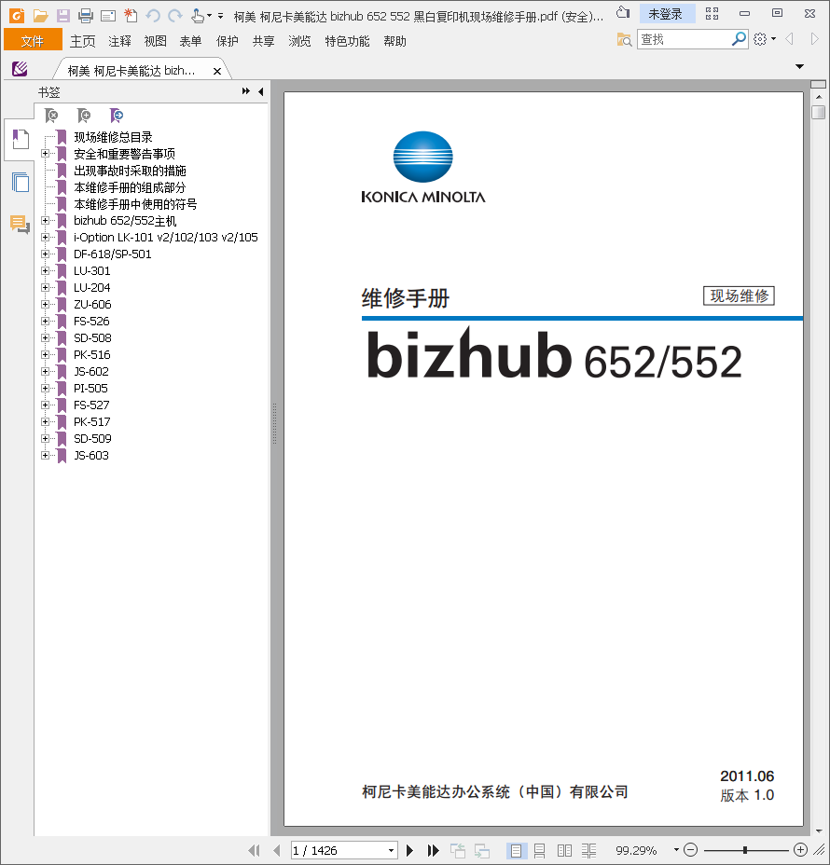Click the Save disk icon
Viewport: 830px width, 865px height.
coord(62,16)
